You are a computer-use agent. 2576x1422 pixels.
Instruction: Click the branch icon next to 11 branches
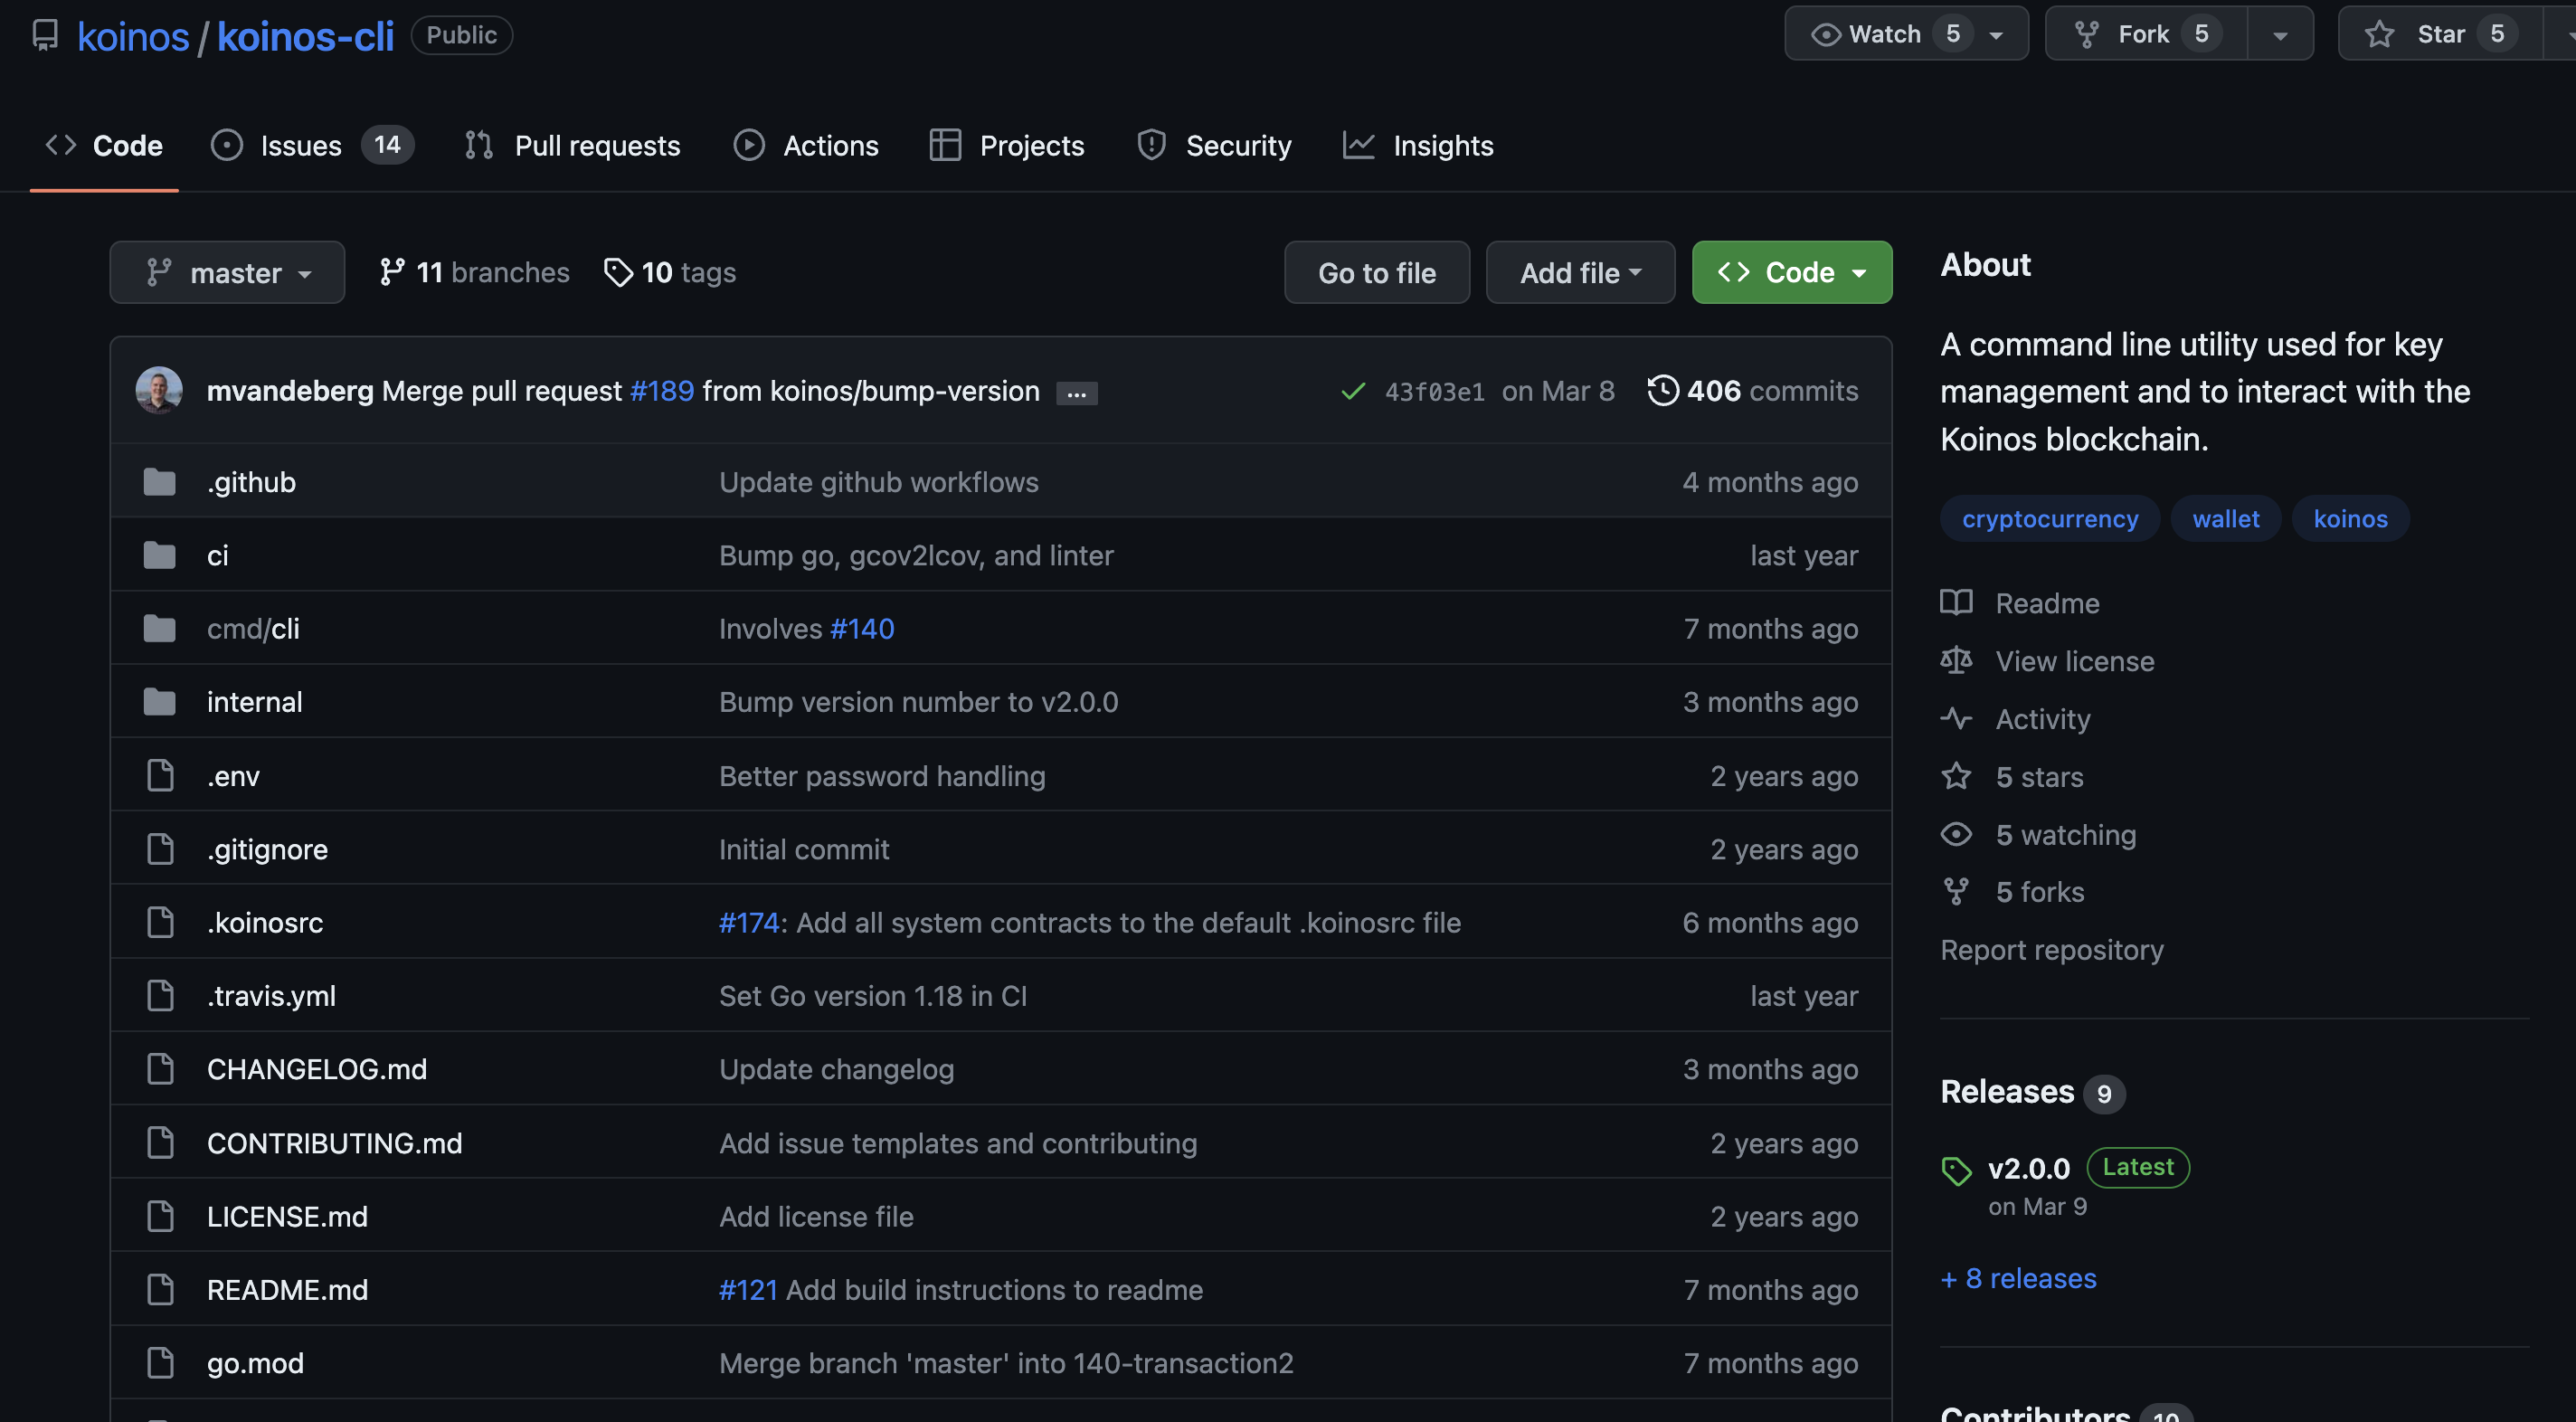(392, 272)
